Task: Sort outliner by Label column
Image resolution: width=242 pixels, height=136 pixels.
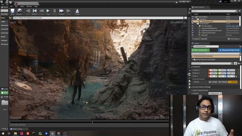Action: (196, 14)
